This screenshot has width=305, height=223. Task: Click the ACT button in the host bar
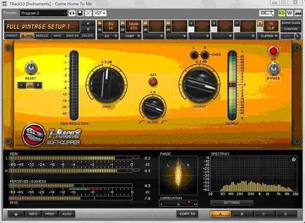(x=267, y=13)
